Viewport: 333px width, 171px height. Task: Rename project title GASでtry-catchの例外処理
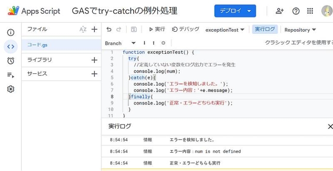click(125, 11)
